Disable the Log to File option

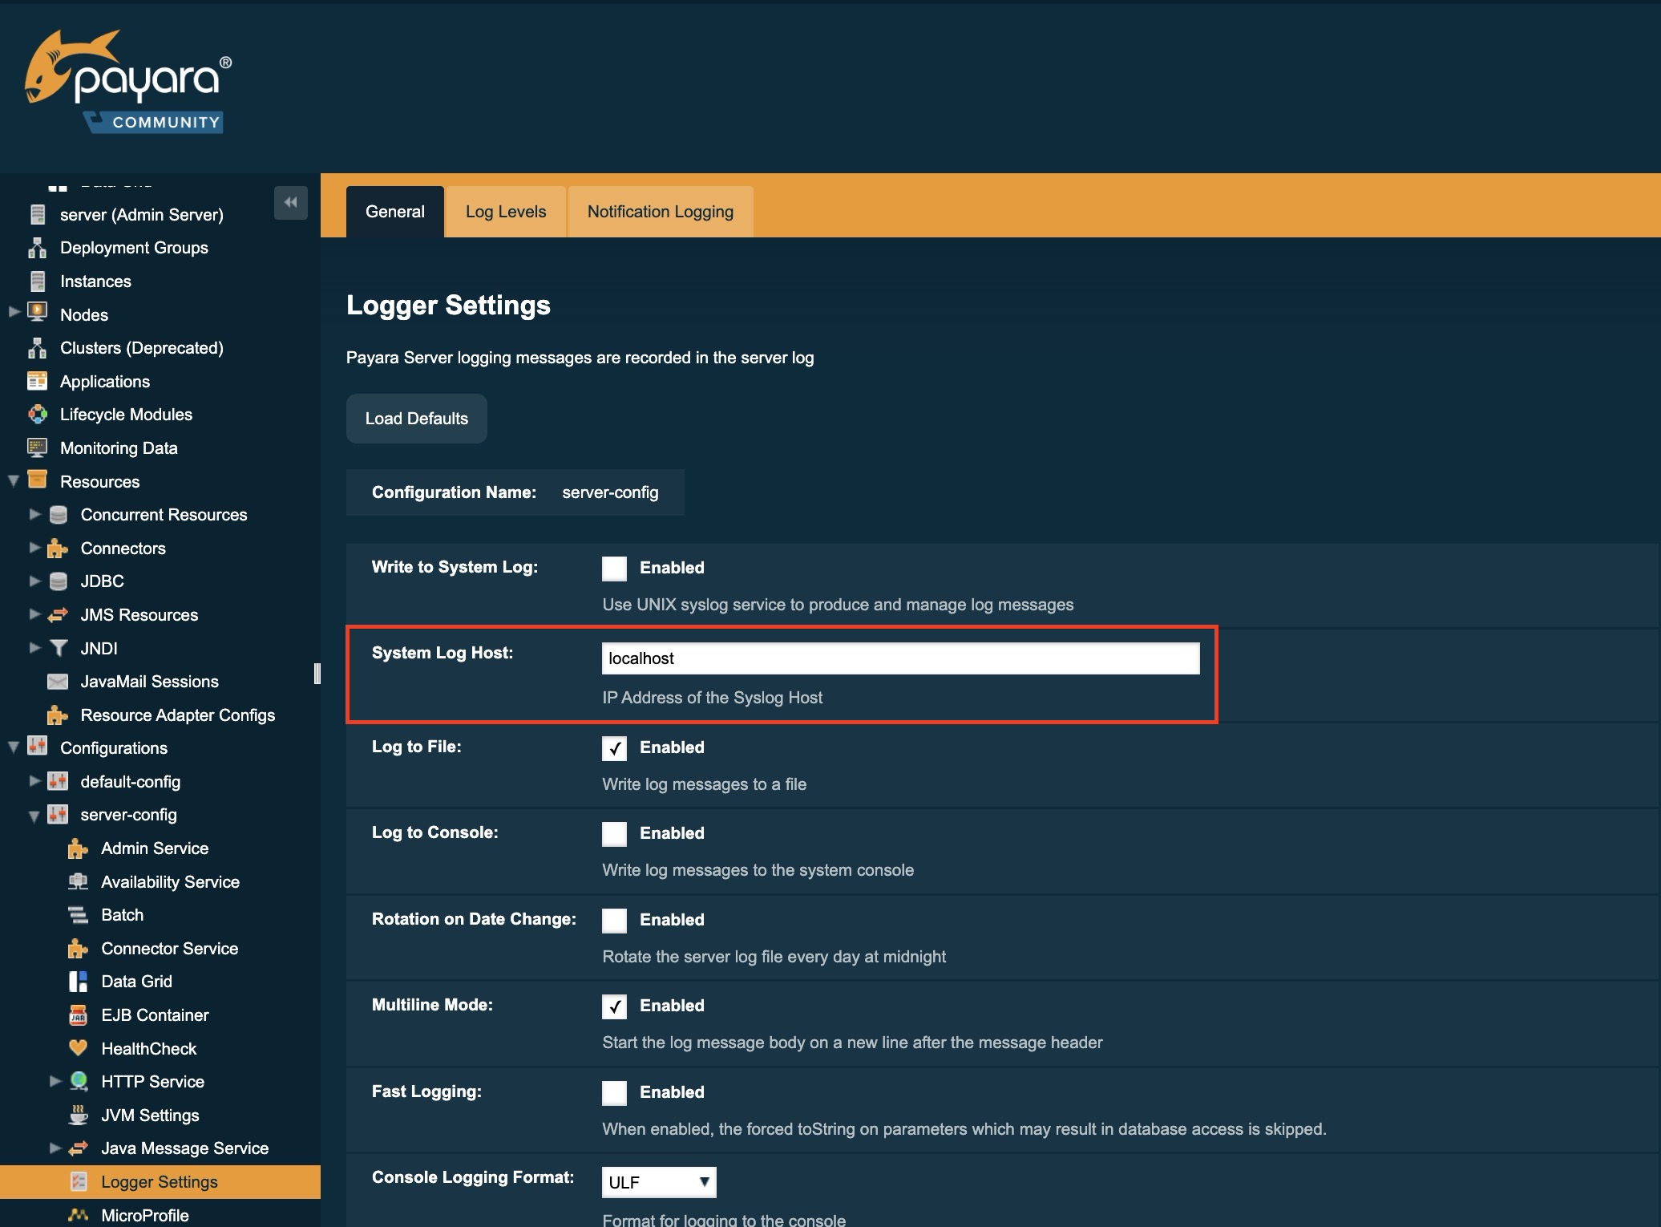(614, 747)
